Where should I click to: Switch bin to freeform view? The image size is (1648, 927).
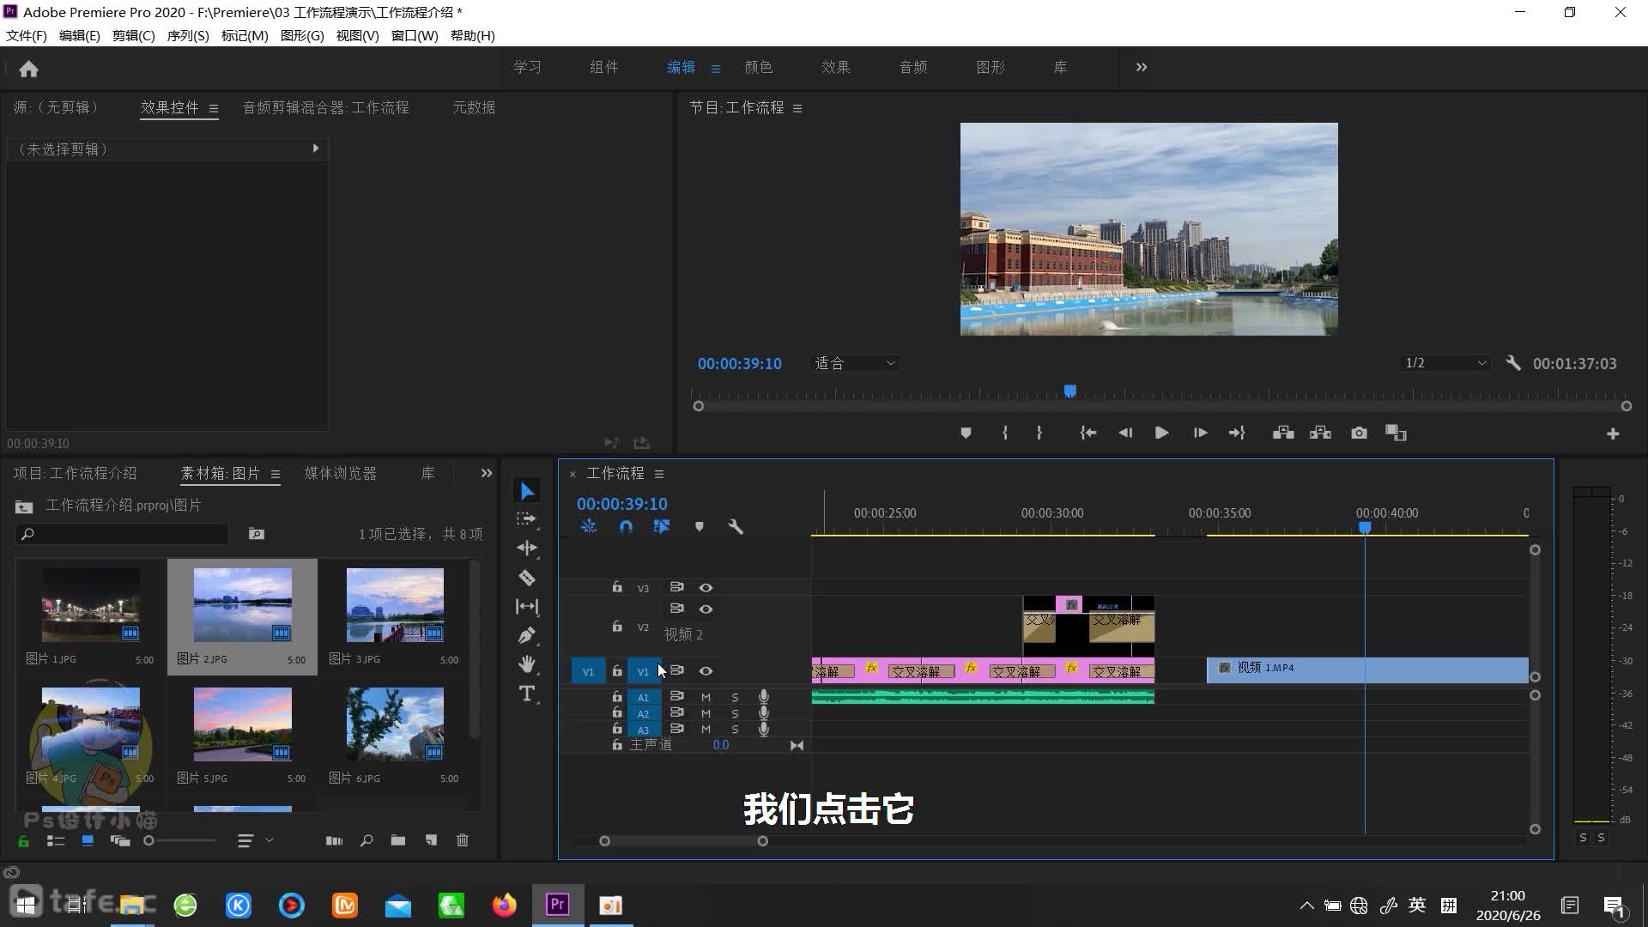120,841
